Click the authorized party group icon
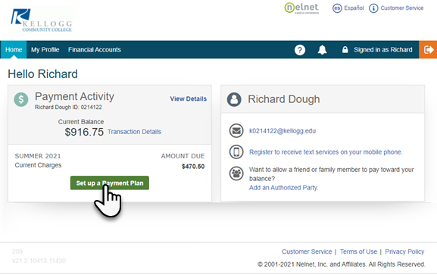Viewport: 437px width, 275px height. tap(236, 173)
